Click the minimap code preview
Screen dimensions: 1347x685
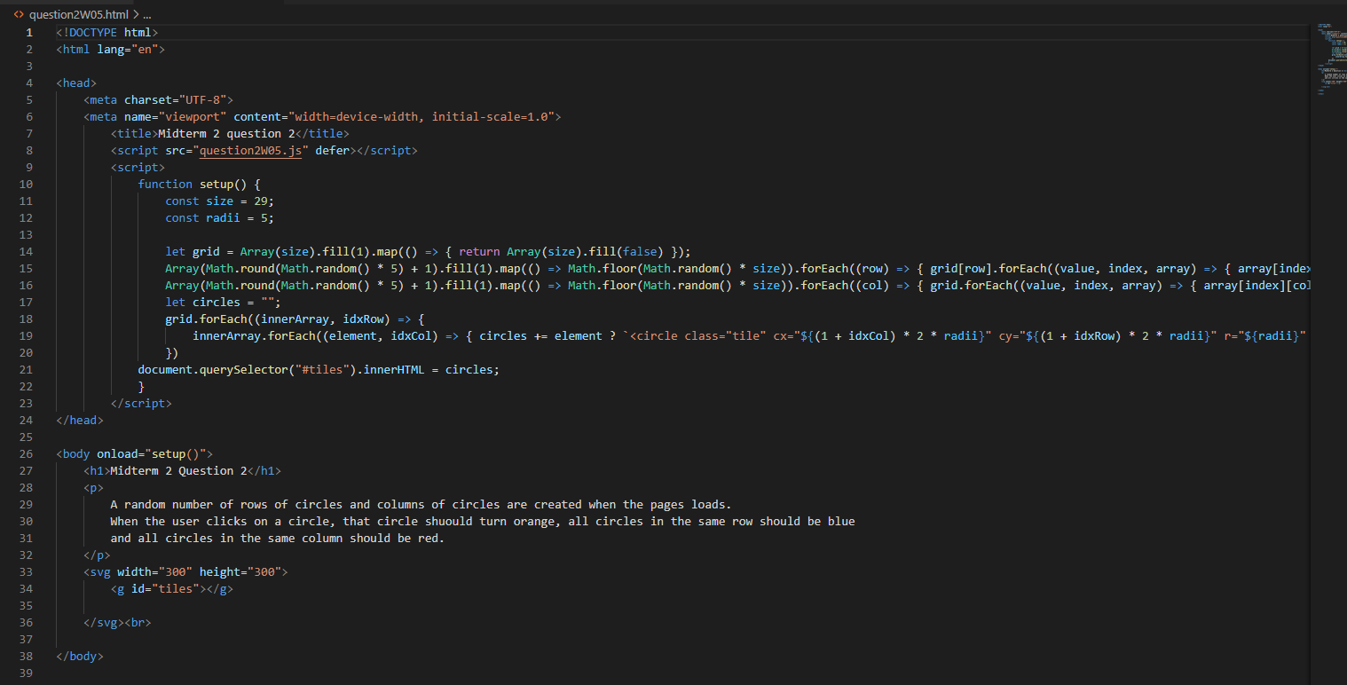1330,59
